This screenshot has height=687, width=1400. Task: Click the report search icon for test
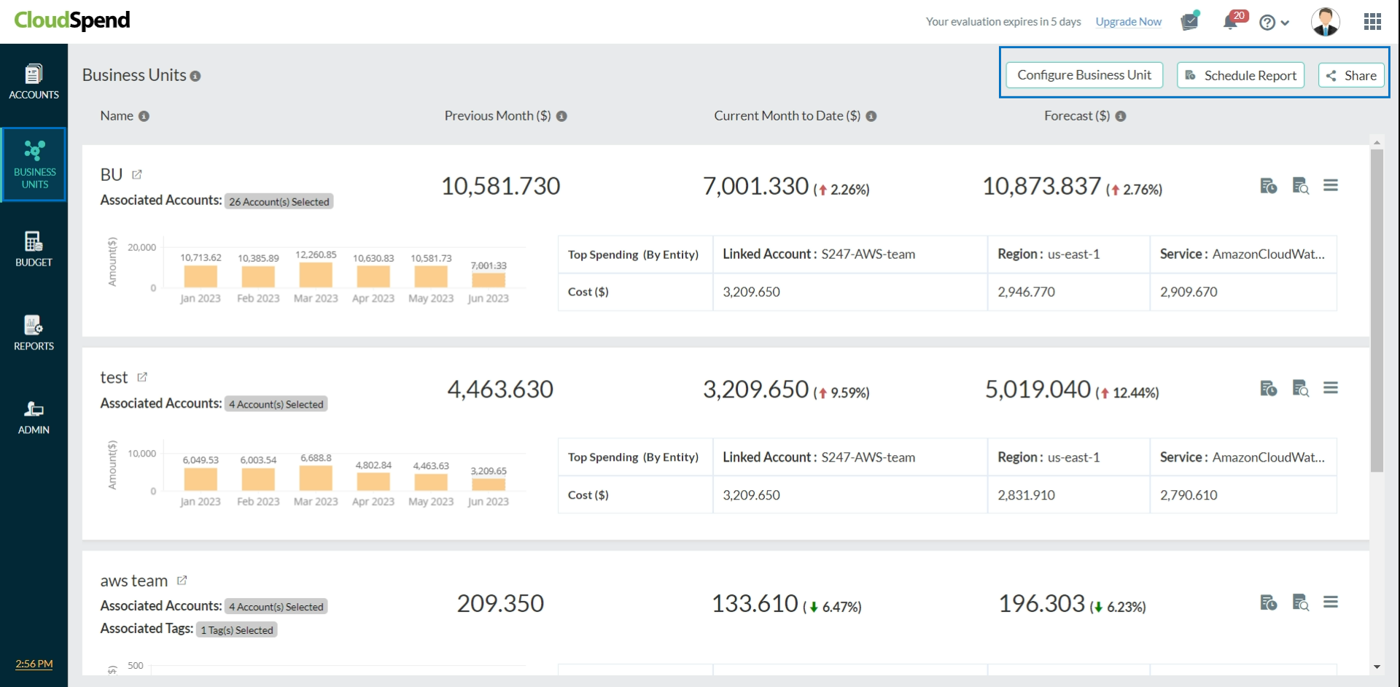click(x=1300, y=389)
